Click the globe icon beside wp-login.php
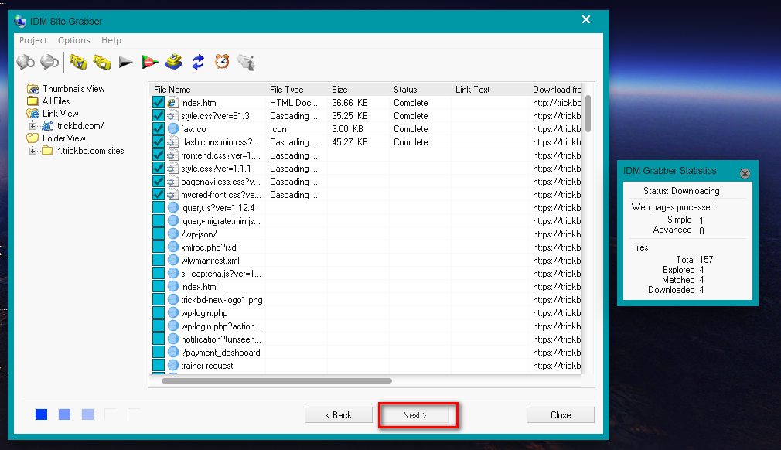This screenshot has height=450, width=781. point(173,312)
